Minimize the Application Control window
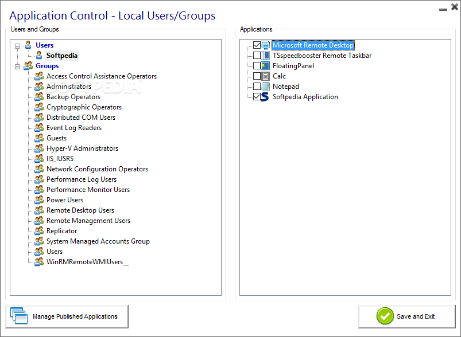The image size is (461, 337). coord(443,9)
